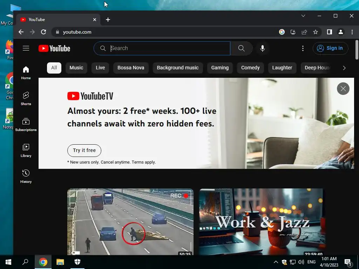
Task: Toggle Chrome side panel
Action: tap(330, 32)
